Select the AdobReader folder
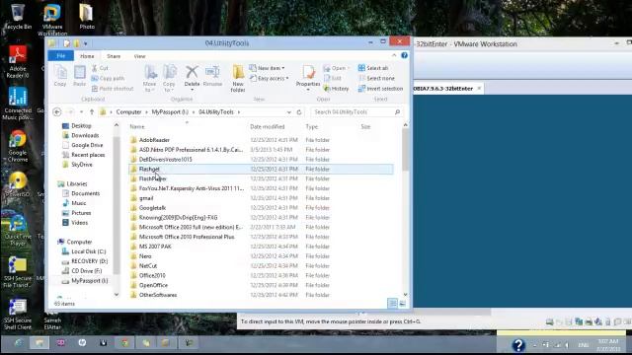Screen dimensions: 632x355 pyautogui.click(x=154, y=140)
